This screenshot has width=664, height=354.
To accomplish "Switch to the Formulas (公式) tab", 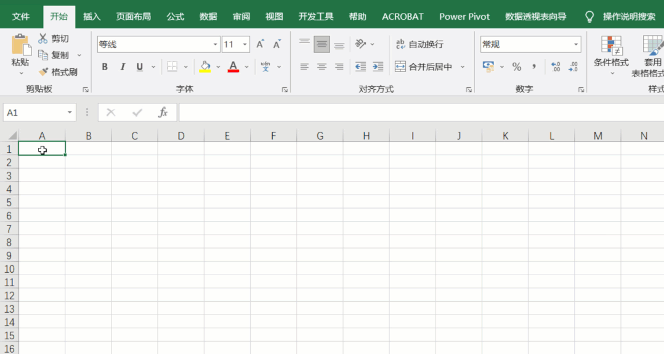I will coord(176,17).
